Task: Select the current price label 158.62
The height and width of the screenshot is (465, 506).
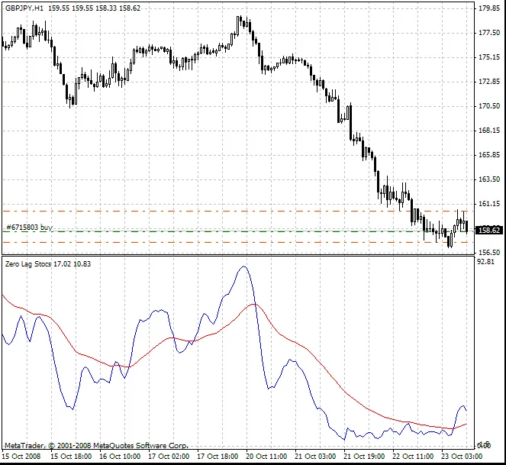Action: (488, 230)
